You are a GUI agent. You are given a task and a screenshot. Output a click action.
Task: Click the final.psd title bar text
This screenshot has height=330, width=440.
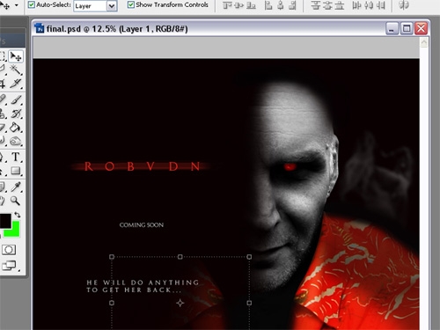tap(117, 29)
